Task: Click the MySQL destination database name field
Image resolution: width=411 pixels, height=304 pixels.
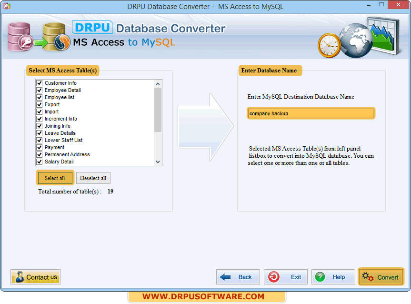Action: coord(311,113)
